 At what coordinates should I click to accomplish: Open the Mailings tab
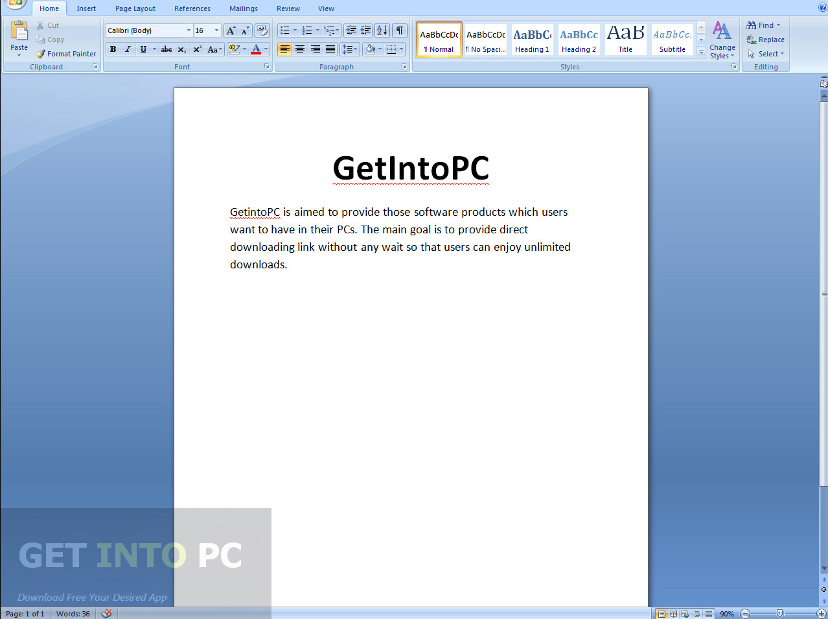click(244, 8)
